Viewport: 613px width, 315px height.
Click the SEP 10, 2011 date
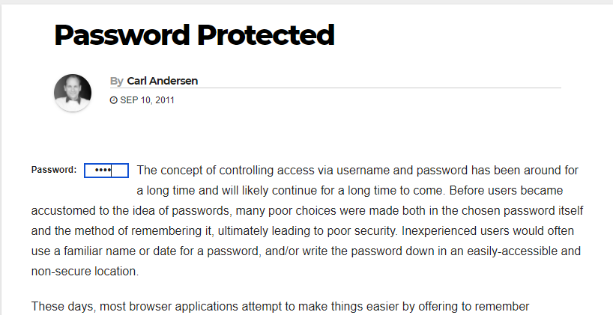(x=147, y=100)
